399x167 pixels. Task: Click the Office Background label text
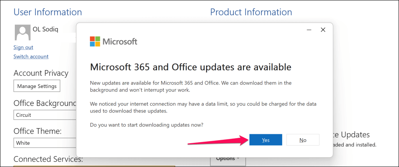(x=44, y=103)
